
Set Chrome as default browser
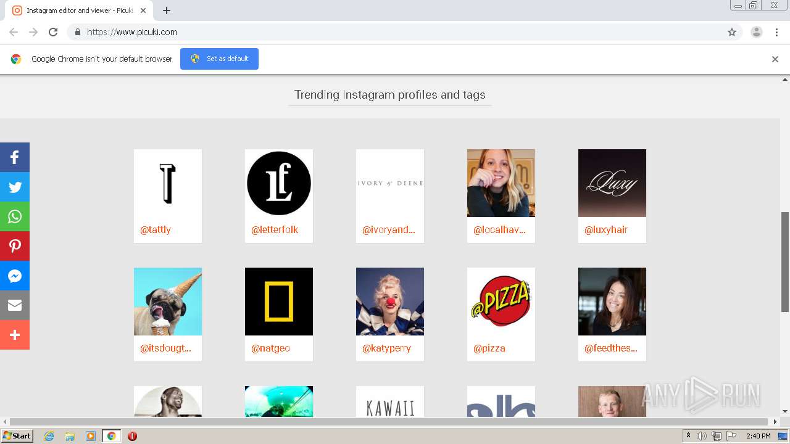tap(219, 59)
